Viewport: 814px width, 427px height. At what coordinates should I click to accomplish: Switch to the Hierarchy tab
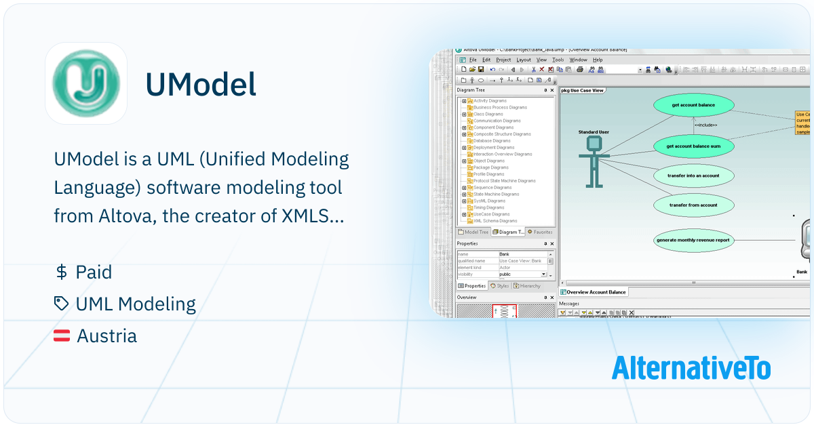527,286
